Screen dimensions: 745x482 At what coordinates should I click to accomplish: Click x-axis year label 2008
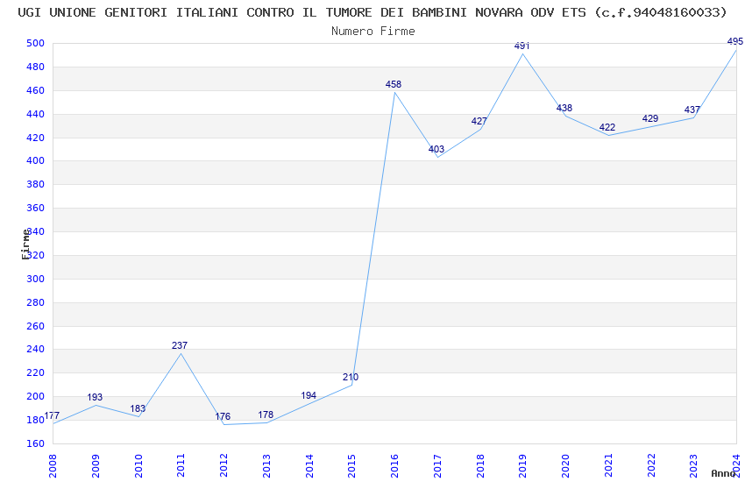click(x=53, y=465)
